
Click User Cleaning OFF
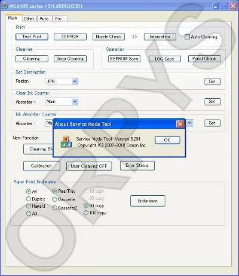click(x=89, y=166)
